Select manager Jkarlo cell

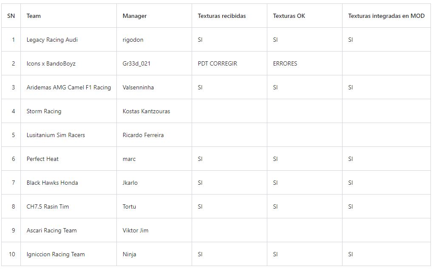[x=130, y=183]
